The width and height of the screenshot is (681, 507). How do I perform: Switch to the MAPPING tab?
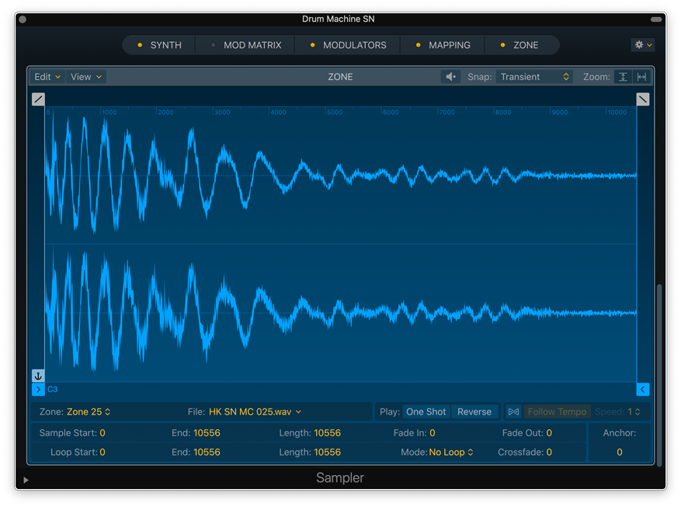[x=449, y=45]
